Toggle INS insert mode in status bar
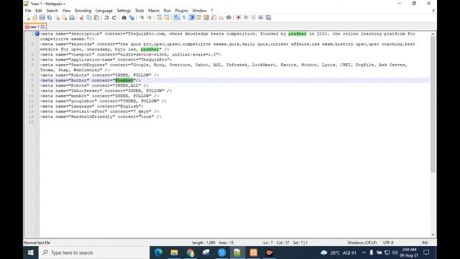Image resolution: width=460 pixels, height=259 pixels. pos(425,243)
